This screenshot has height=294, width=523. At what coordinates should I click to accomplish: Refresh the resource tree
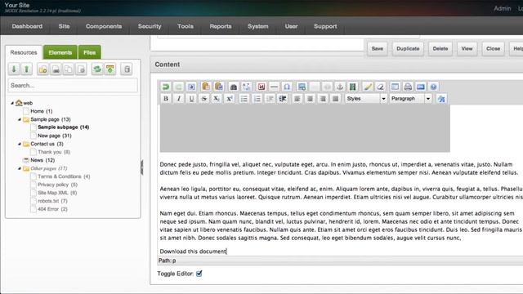pos(97,69)
